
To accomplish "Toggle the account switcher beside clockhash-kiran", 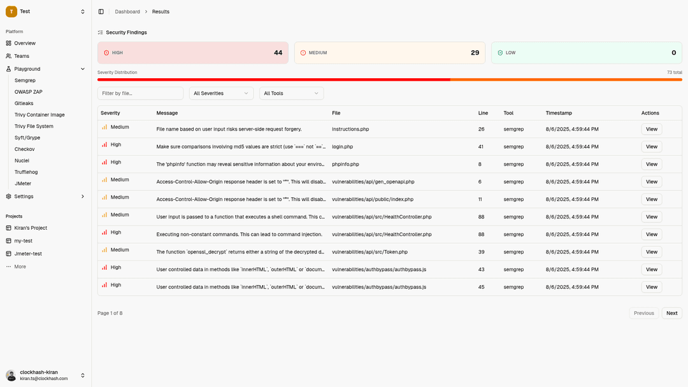I will point(82,376).
